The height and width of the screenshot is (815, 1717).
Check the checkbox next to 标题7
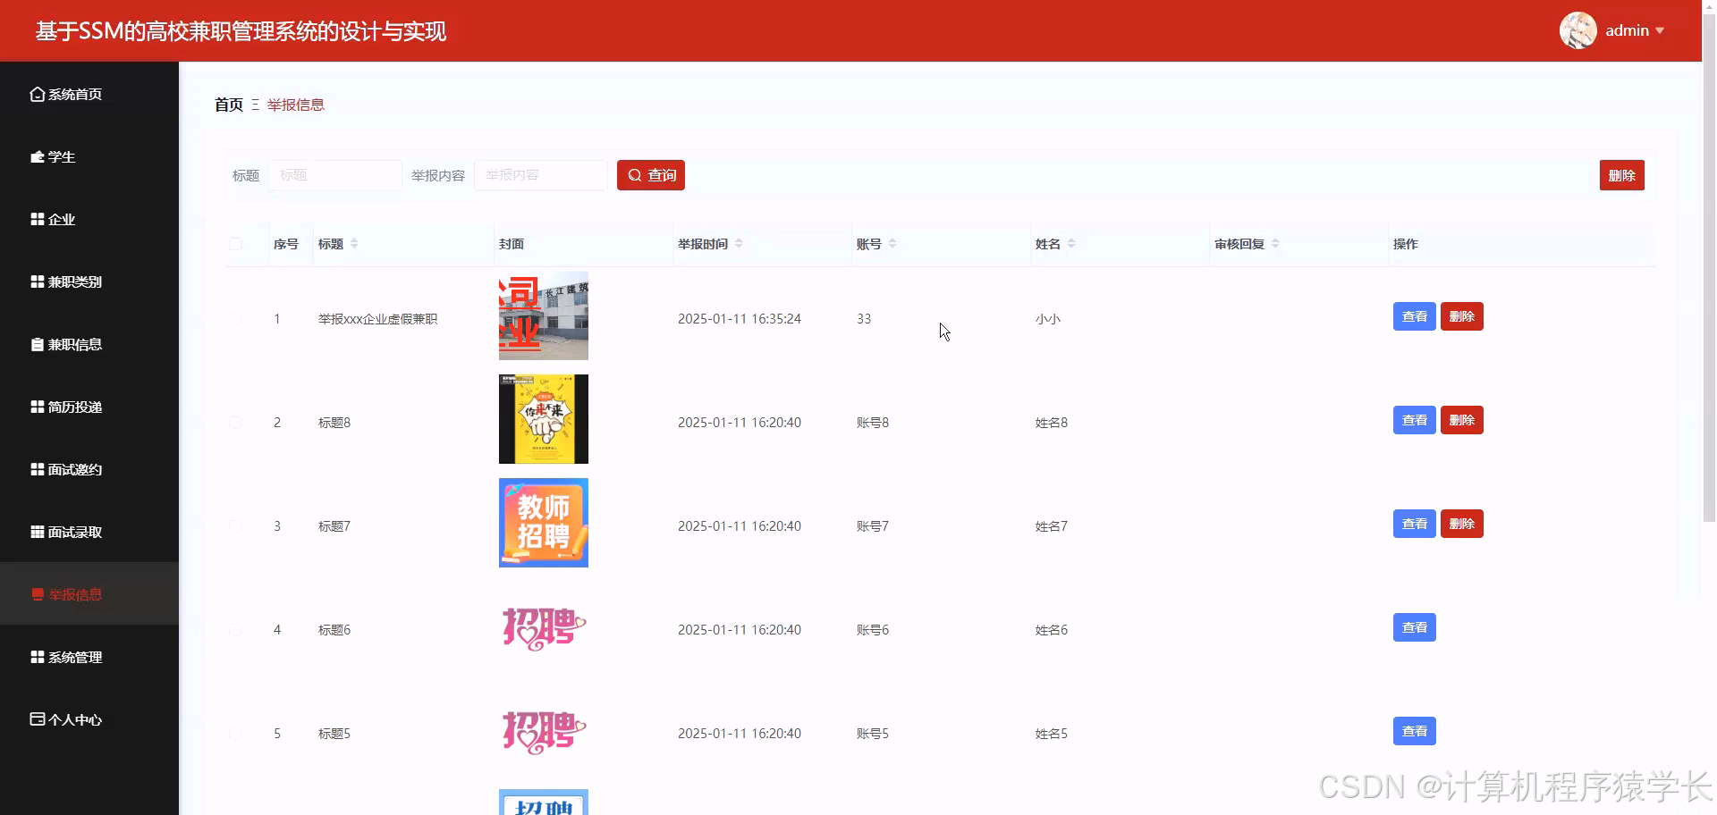point(235,525)
